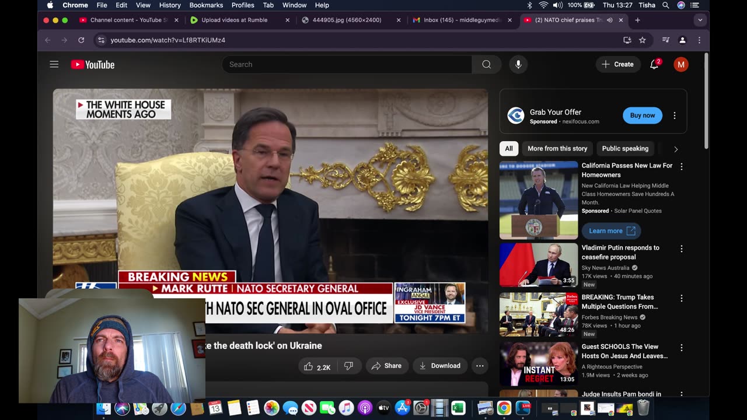Open options for Guest SCHOOLS The View video

coord(681,348)
